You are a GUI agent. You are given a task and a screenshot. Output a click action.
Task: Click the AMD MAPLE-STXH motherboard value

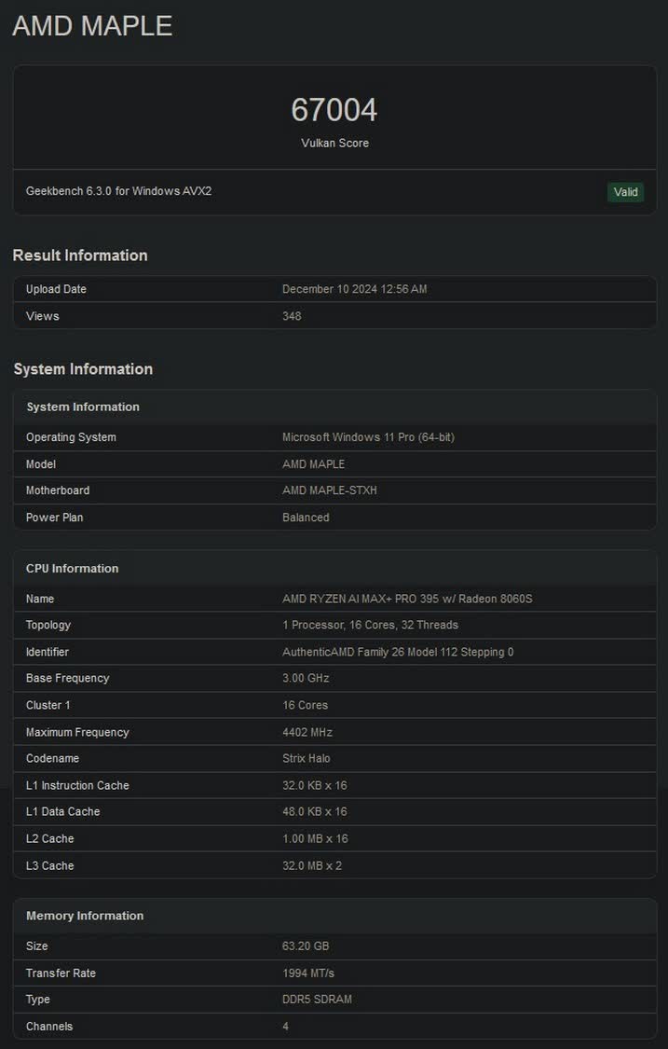pyautogui.click(x=329, y=490)
